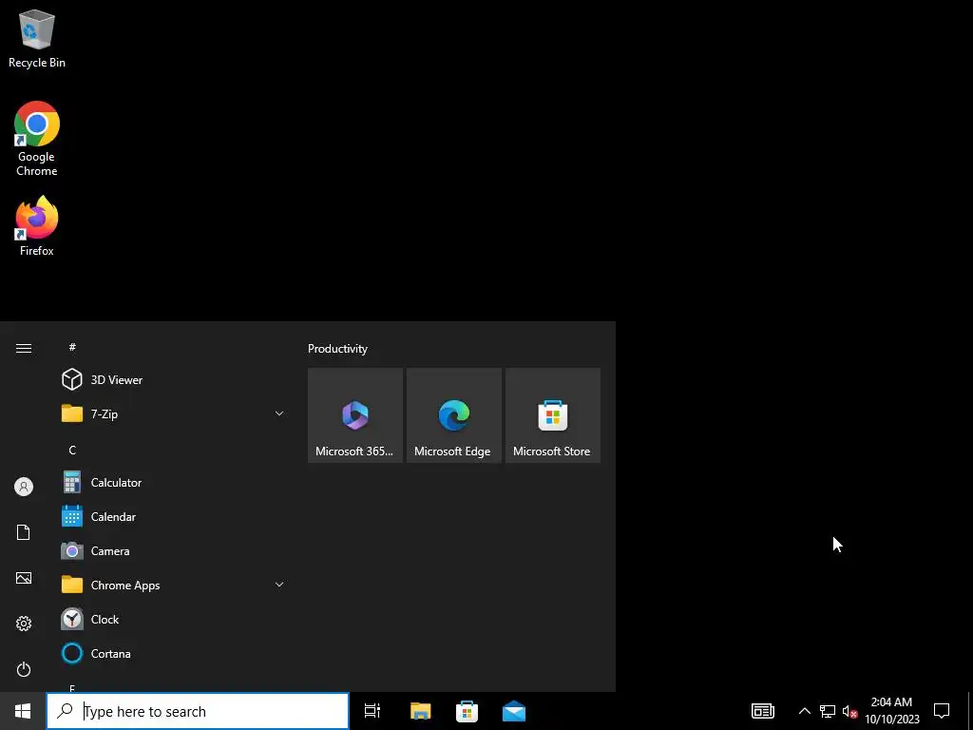Open the Microsoft Store tile
The height and width of the screenshot is (730, 973).
552,415
